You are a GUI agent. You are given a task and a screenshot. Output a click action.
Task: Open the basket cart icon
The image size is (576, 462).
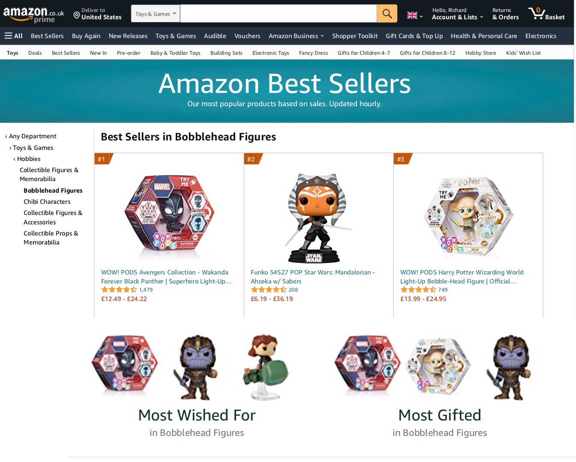coord(546,14)
